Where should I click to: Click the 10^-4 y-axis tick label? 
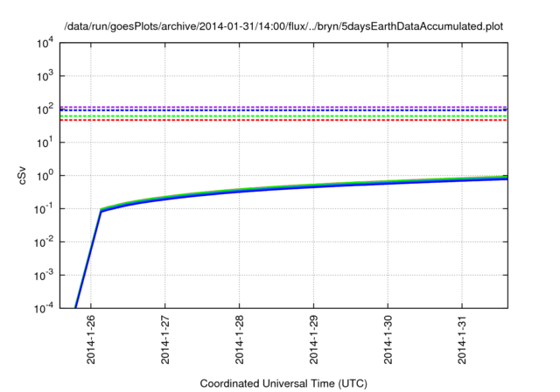(x=44, y=308)
